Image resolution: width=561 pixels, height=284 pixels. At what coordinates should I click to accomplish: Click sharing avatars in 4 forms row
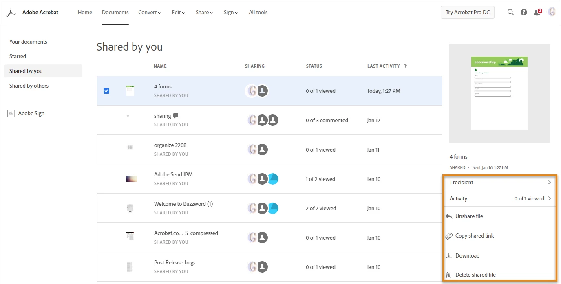[257, 91]
